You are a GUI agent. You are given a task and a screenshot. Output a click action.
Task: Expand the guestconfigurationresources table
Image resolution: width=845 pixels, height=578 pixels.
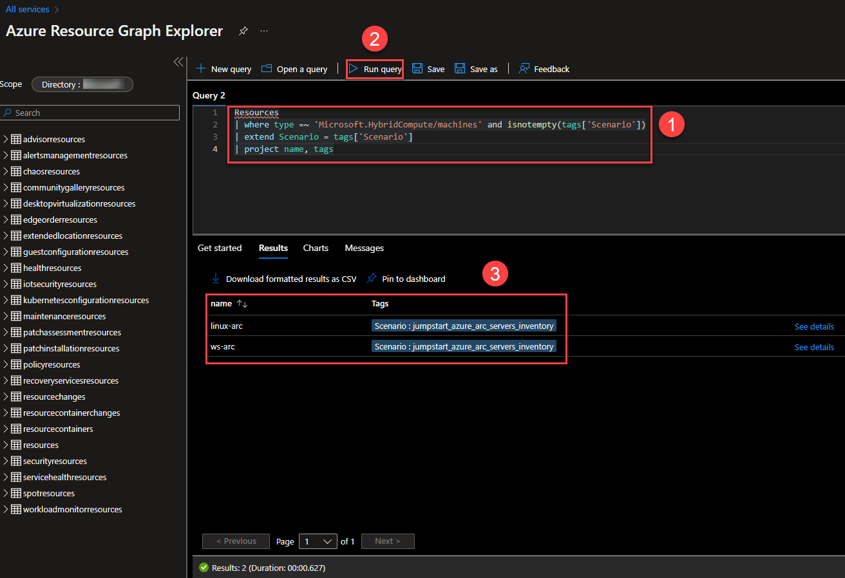point(6,252)
